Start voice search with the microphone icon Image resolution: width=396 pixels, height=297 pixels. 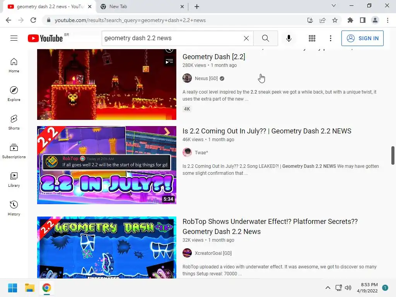coord(289,38)
